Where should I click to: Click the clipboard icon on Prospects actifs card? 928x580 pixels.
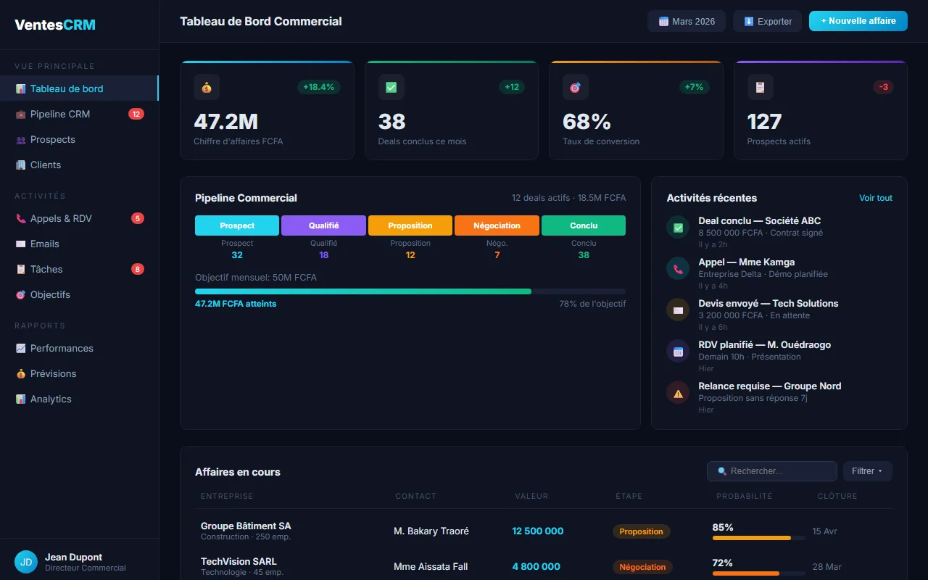761,87
